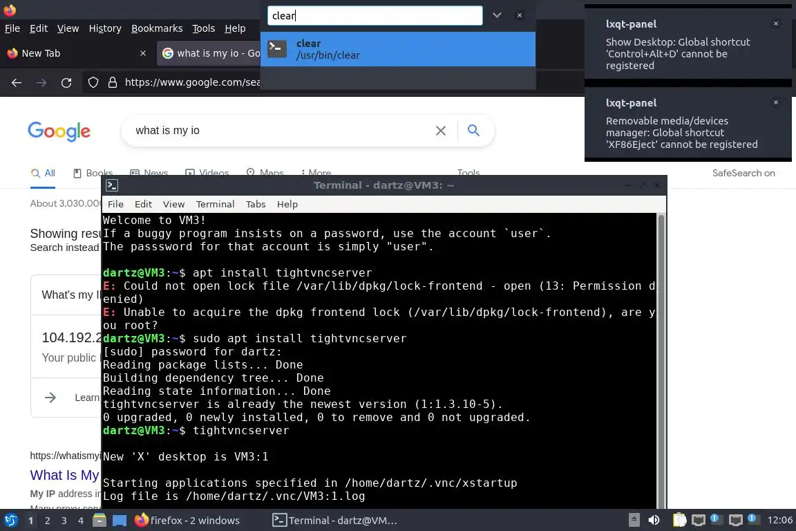Click the Firefox URL address bar
The width and height of the screenshot is (796, 531).
(192, 82)
